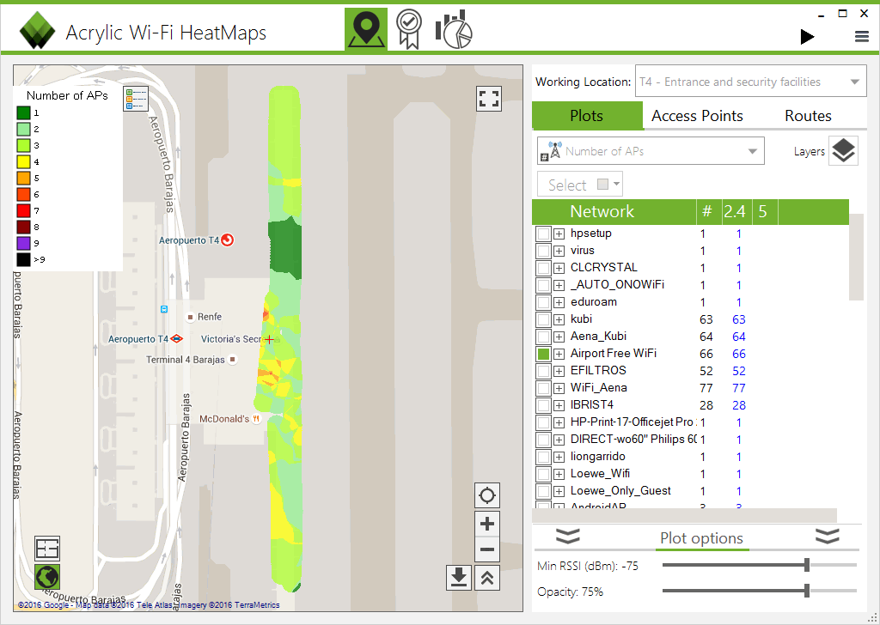The width and height of the screenshot is (880, 625).
Task: Click the dark green legend swatch for 1
Action: point(23,113)
